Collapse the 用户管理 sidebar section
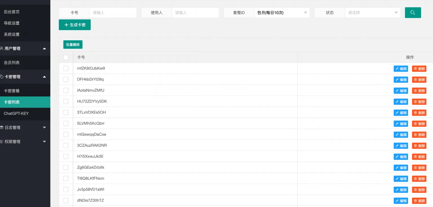The height and width of the screenshot is (207, 433). point(25,49)
